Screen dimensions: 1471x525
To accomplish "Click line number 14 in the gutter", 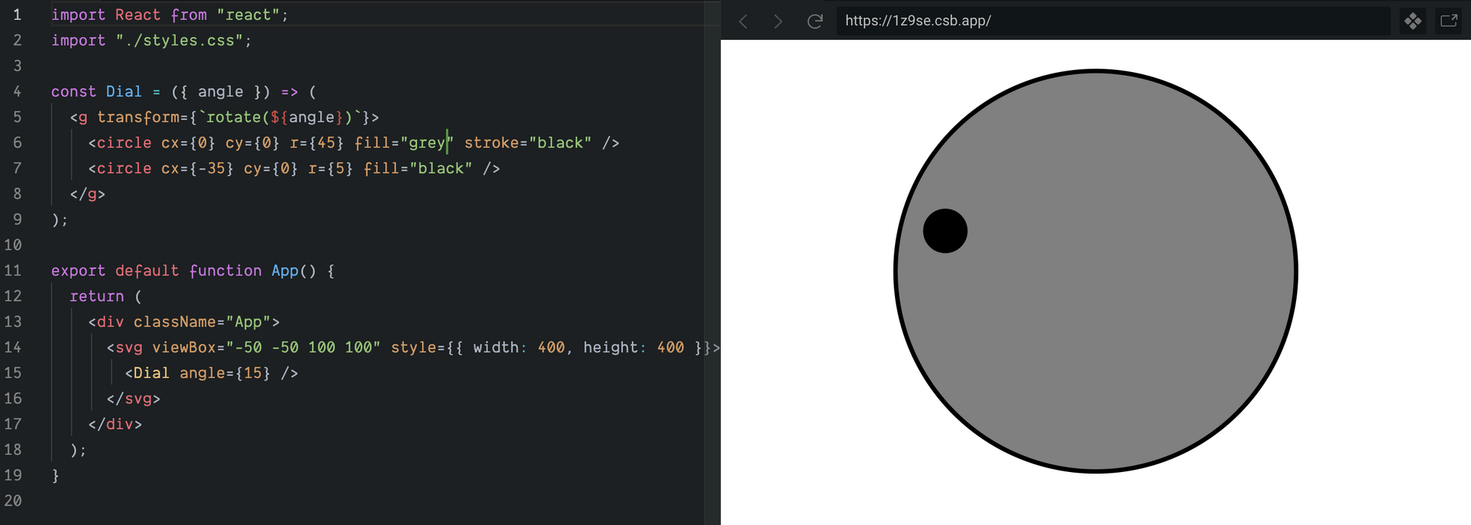I will [x=13, y=347].
